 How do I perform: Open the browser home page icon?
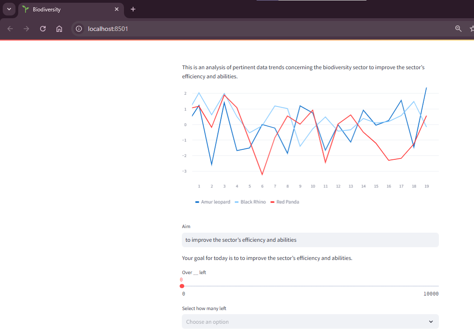click(x=59, y=29)
